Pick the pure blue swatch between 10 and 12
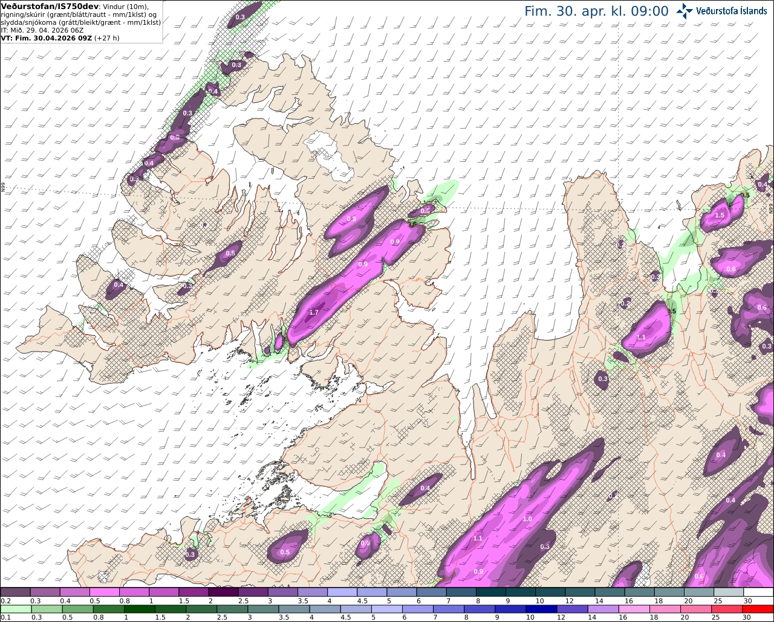 [x=540, y=609]
